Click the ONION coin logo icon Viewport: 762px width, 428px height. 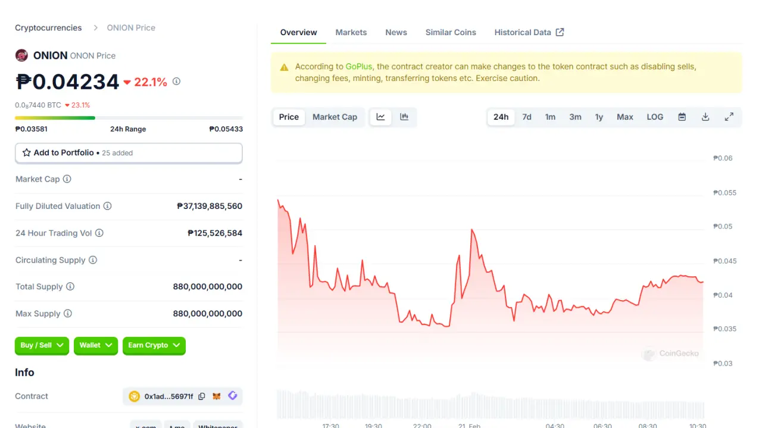tap(21, 55)
